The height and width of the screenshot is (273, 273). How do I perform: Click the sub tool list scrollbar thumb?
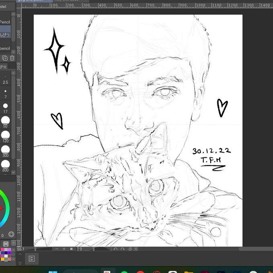pos(13,29)
